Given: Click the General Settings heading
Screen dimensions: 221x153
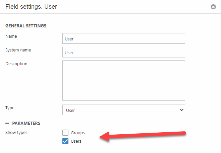Looking at the screenshot, I should [x=26, y=26].
